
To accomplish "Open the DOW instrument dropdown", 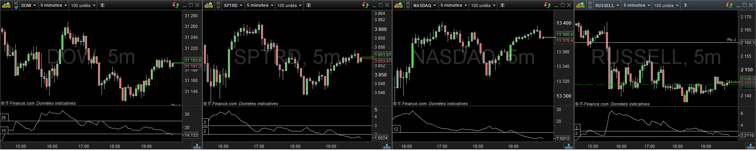I will tap(28, 5).
